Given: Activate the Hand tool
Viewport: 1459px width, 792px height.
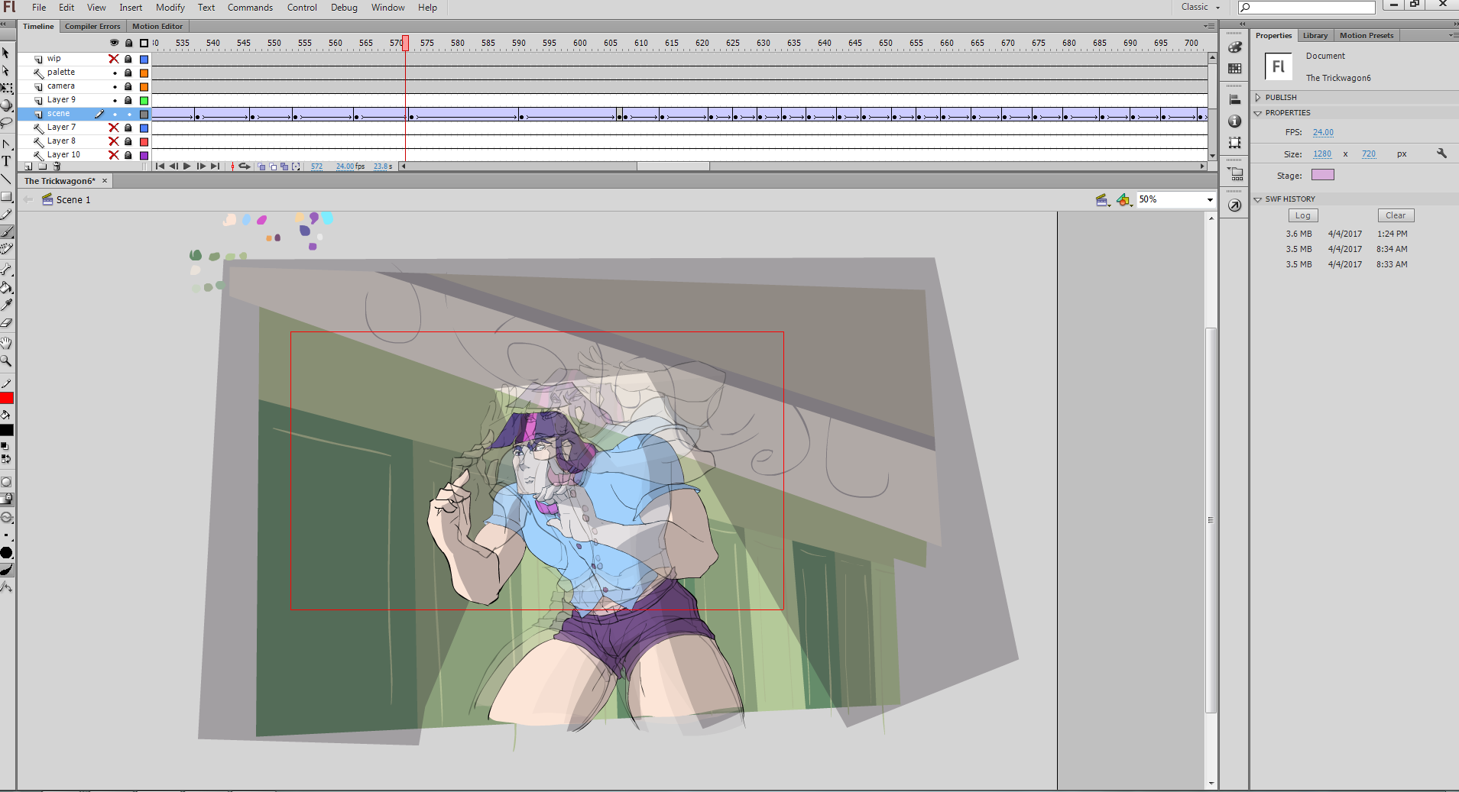Looking at the screenshot, I should coord(6,343).
